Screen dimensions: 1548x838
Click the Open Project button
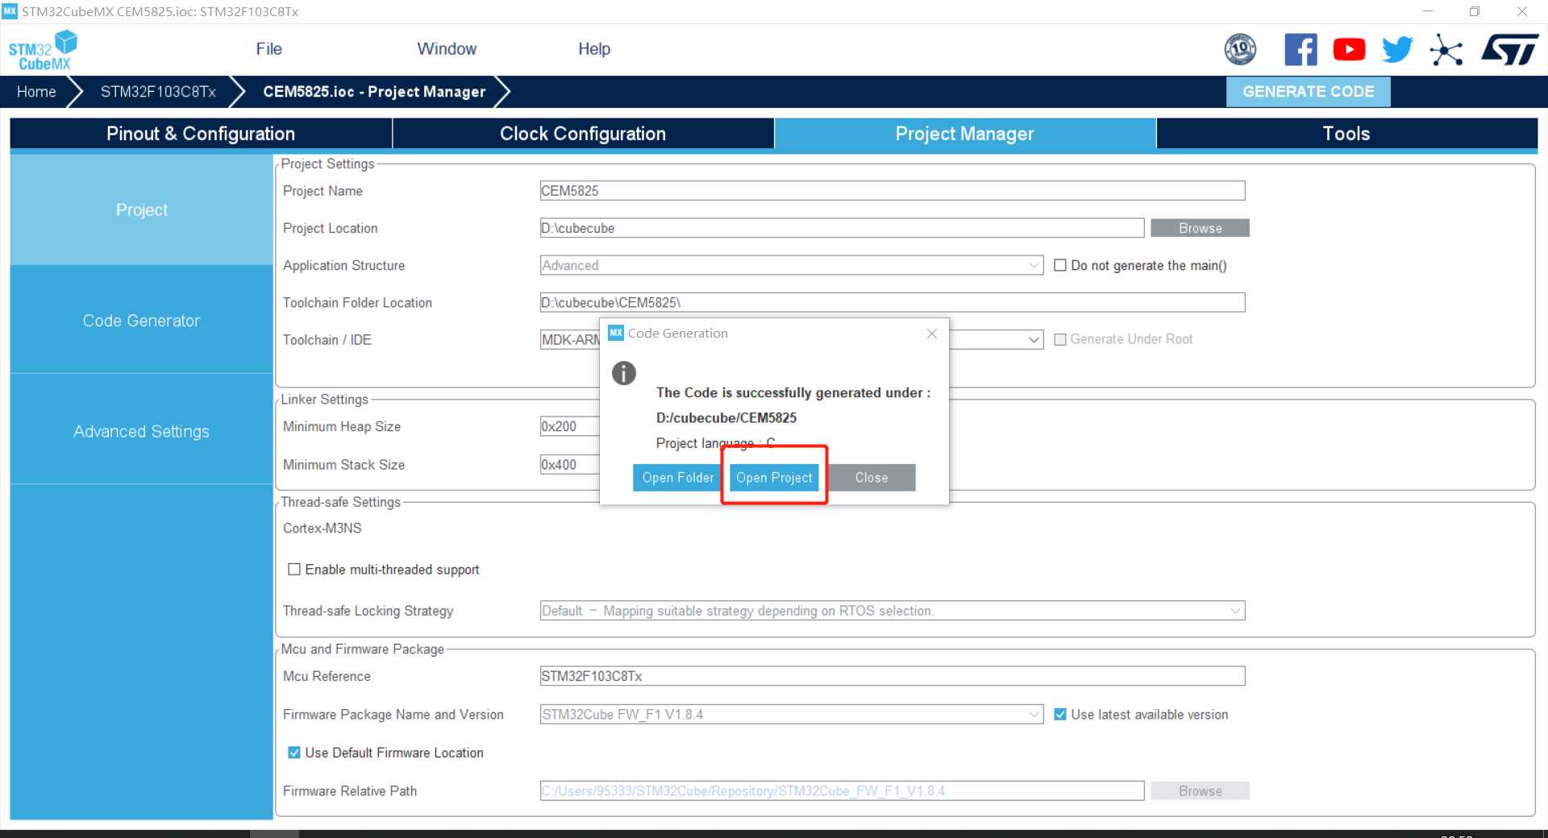coord(774,478)
